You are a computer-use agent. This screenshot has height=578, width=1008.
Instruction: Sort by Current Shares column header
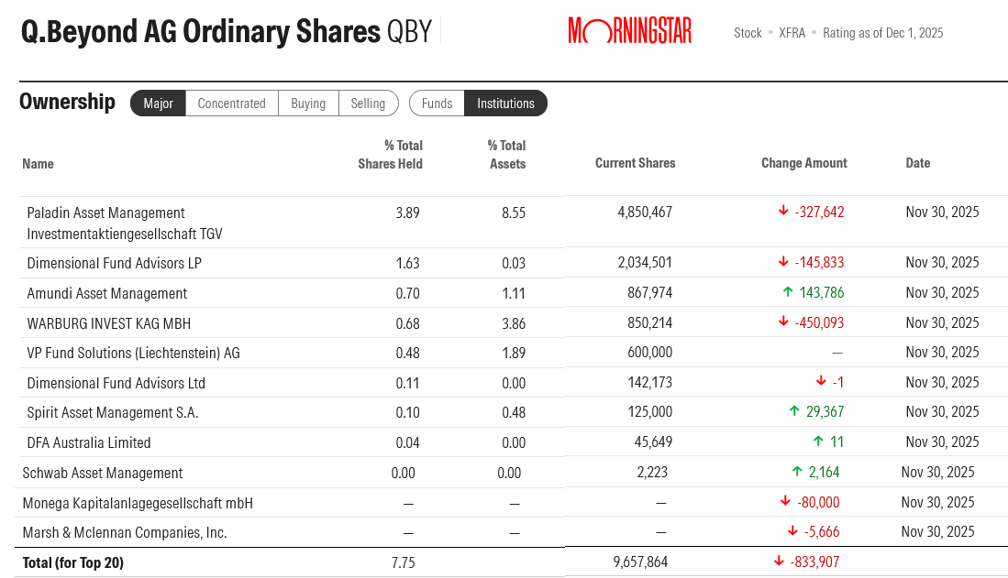(635, 163)
